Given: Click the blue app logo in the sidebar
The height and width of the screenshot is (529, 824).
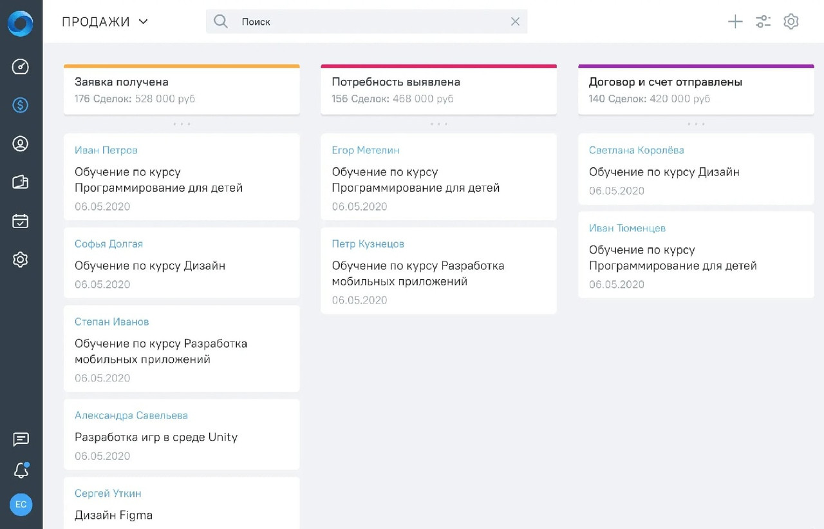Looking at the screenshot, I should tap(21, 24).
